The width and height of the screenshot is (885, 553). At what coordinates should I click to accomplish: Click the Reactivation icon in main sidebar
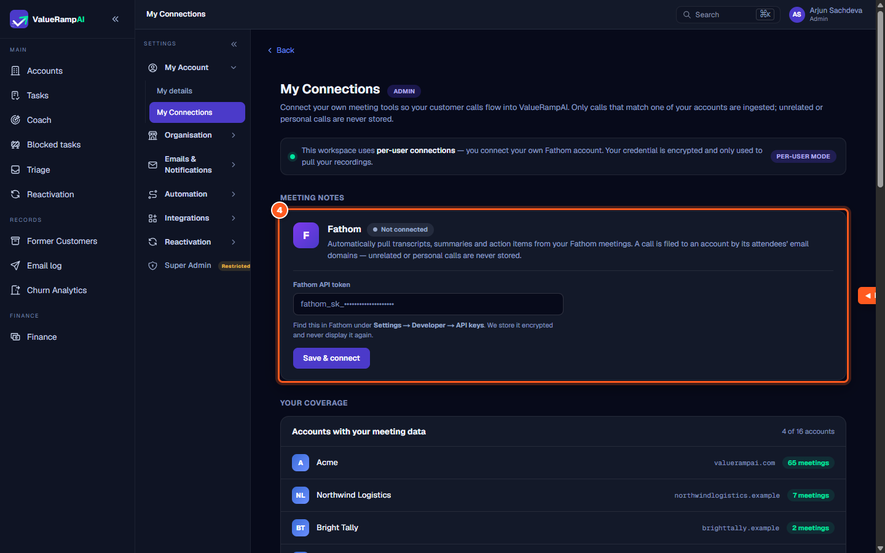[15, 194]
